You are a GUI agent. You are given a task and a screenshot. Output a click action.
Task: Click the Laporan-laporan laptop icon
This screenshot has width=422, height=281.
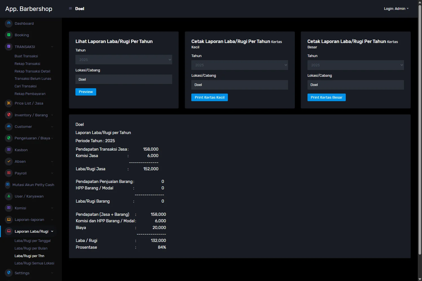pyautogui.click(x=9, y=219)
